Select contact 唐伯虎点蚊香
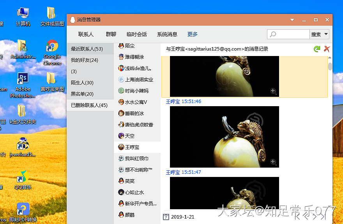The width and height of the screenshot is (343, 224). (x=139, y=125)
